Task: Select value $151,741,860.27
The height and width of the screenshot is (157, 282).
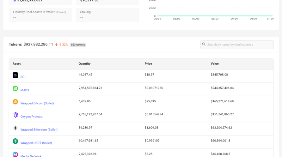Action: (222, 114)
